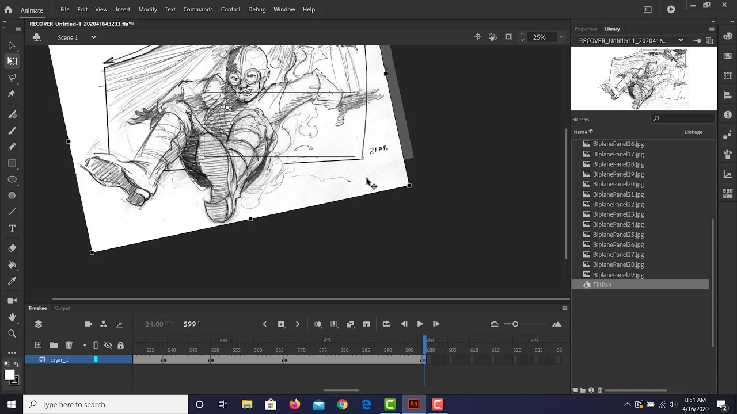
Task: Select the Rectangle tool
Action: pyautogui.click(x=12, y=163)
